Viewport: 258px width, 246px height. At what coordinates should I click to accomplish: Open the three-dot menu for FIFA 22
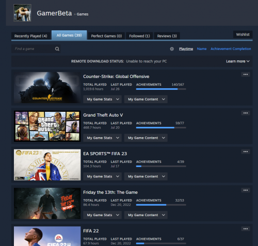pos(246,229)
